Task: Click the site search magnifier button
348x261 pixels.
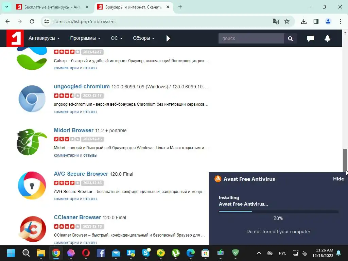Action: pos(290,39)
